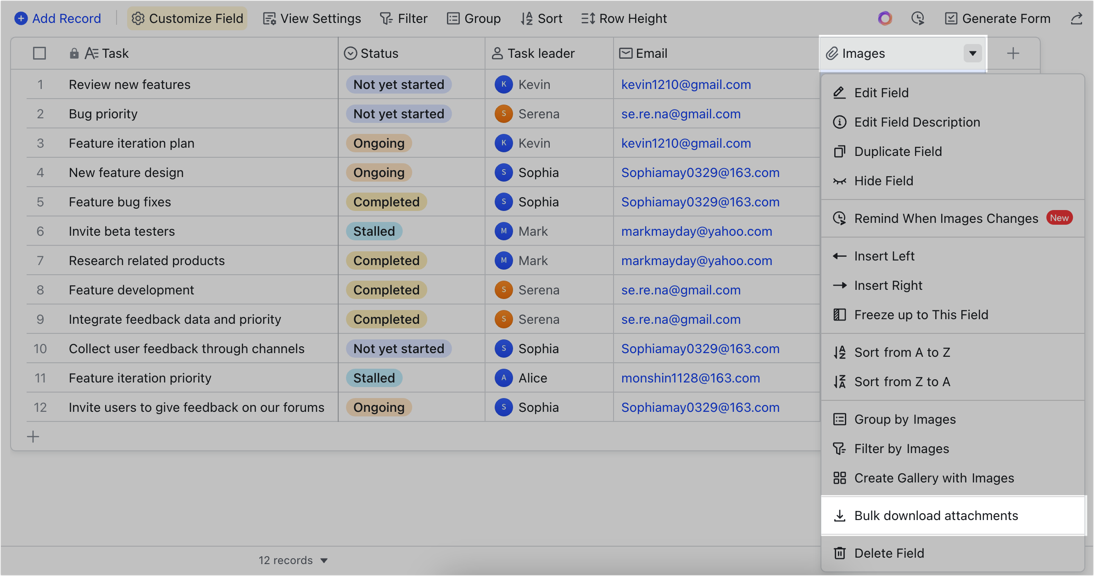Image resolution: width=1094 pixels, height=576 pixels.
Task: Toggle Hide Field for the Images column
Action: coord(884,181)
